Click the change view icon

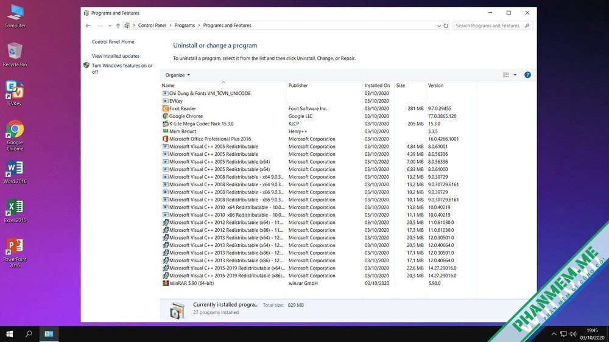(506, 75)
